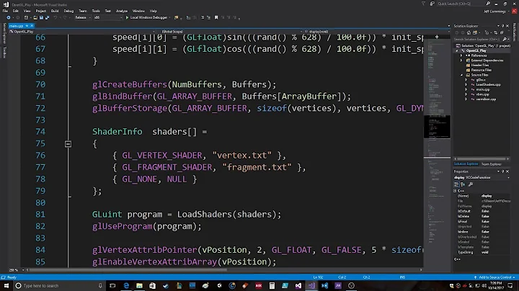Click the Properties Categorized view icon
Viewport: 519px width, 291px height.
point(456,184)
